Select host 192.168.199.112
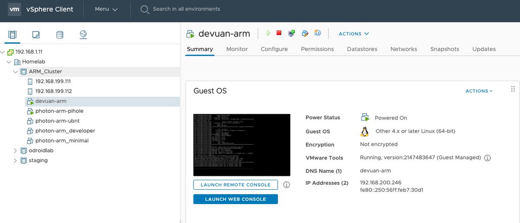This screenshot has height=223, width=520. (53, 91)
